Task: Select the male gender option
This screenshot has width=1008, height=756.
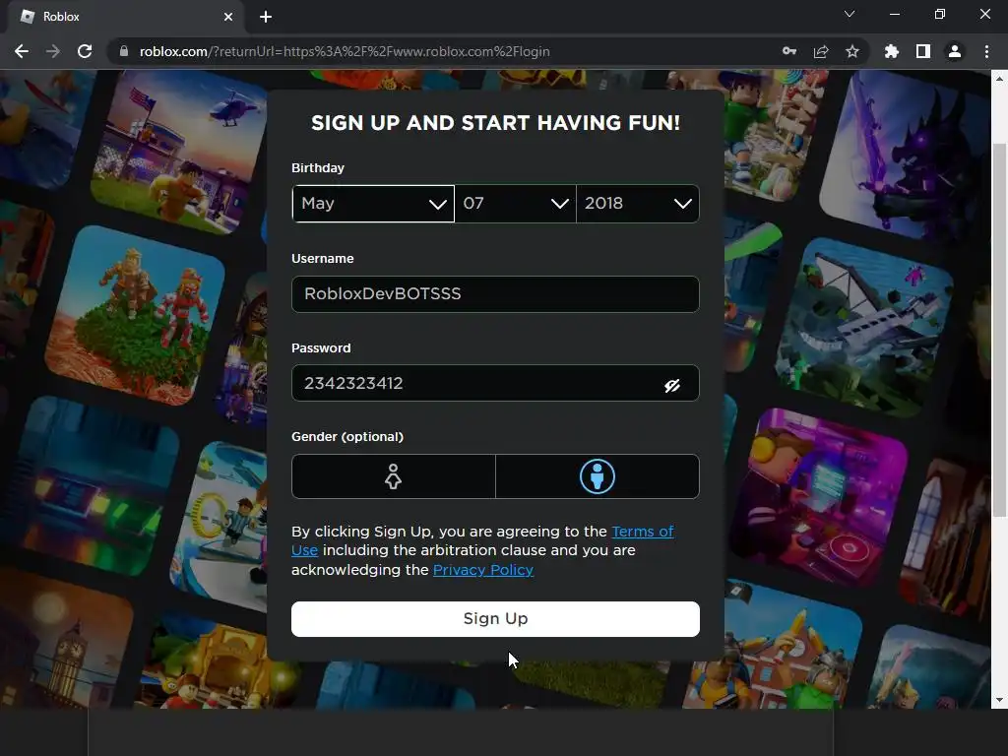Action: 598,476
